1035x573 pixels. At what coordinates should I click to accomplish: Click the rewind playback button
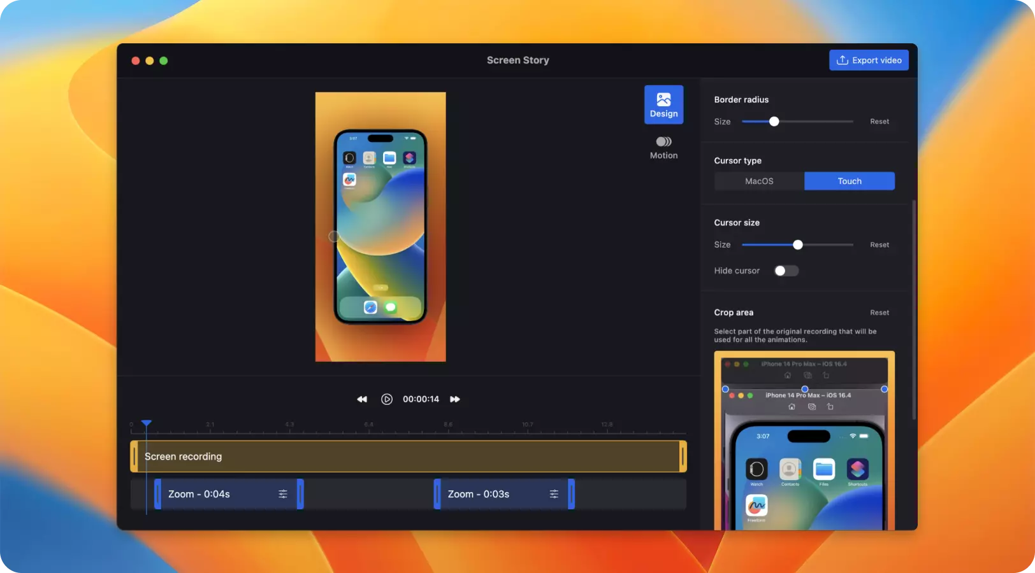(x=362, y=399)
